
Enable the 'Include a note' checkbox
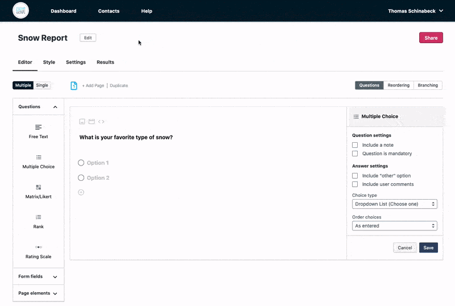pyautogui.click(x=355, y=145)
